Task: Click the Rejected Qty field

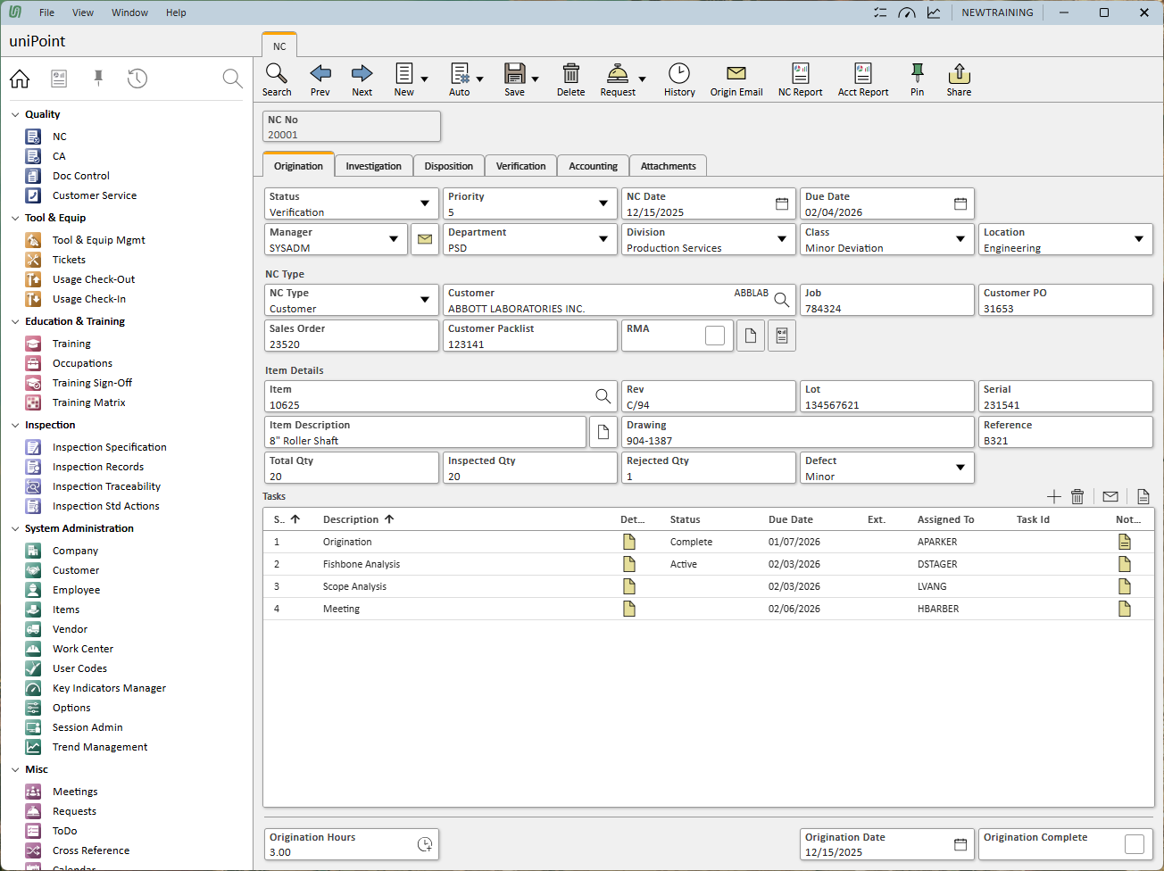Action: [709, 468]
